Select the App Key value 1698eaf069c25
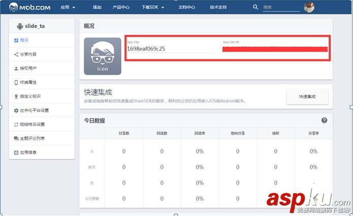353x216 pixels. click(x=146, y=49)
